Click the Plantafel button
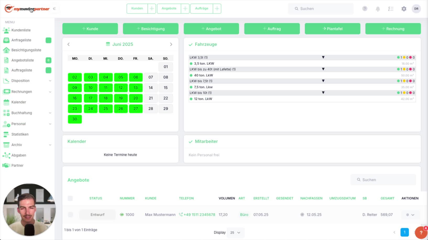The width and height of the screenshot is (428, 240). (x=332, y=29)
